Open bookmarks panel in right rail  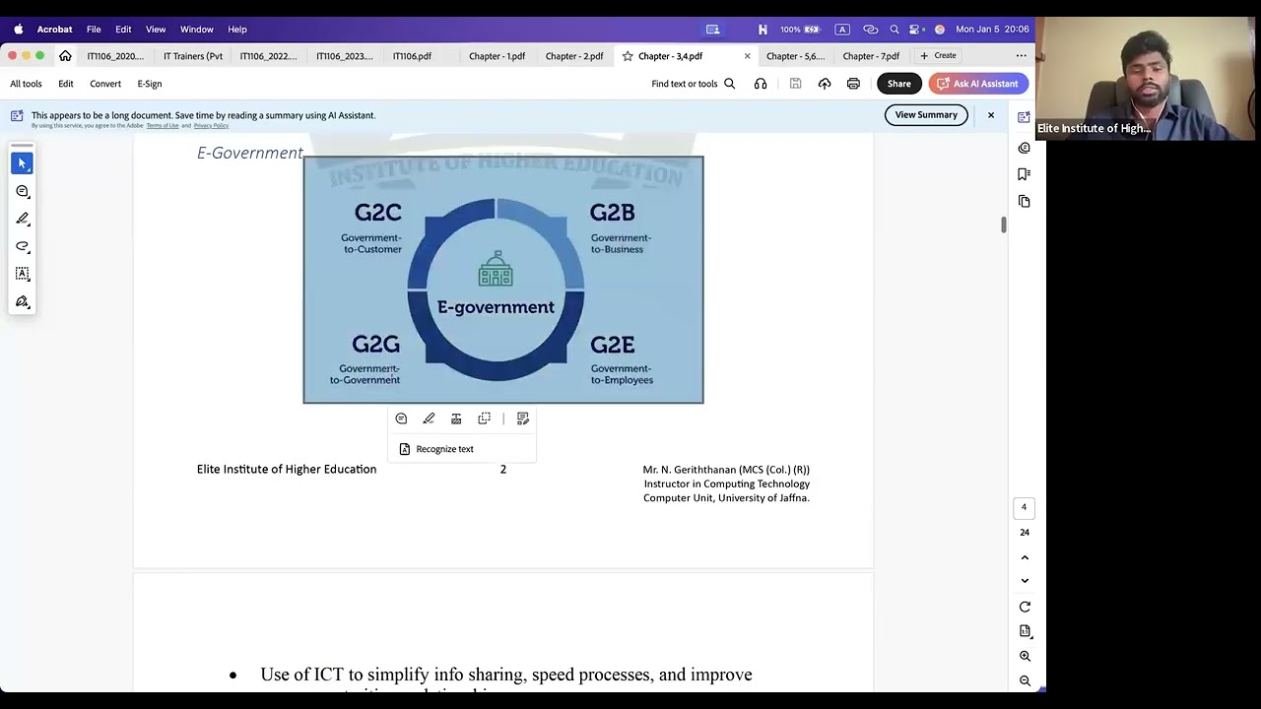[1025, 174]
